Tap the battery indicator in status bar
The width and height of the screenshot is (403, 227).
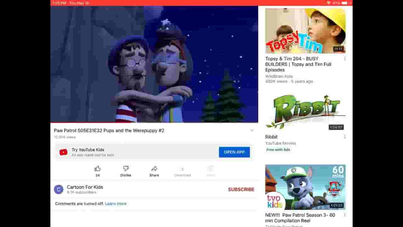coord(344,3)
